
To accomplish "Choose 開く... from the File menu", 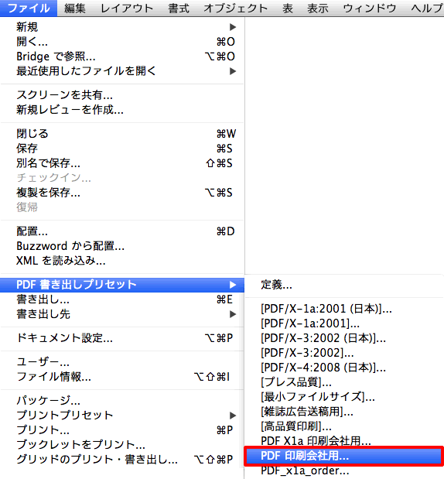I will pos(122,42).
